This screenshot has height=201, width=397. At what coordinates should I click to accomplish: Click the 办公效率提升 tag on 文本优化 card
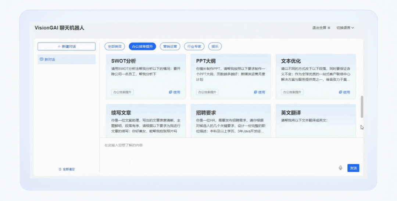click(x=292, y=92)
